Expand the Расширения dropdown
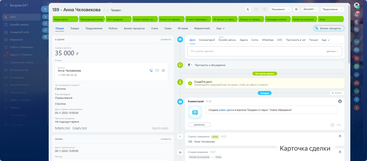Image resolution: width=367 pixels, height=161 pixels. coord(280,9)
